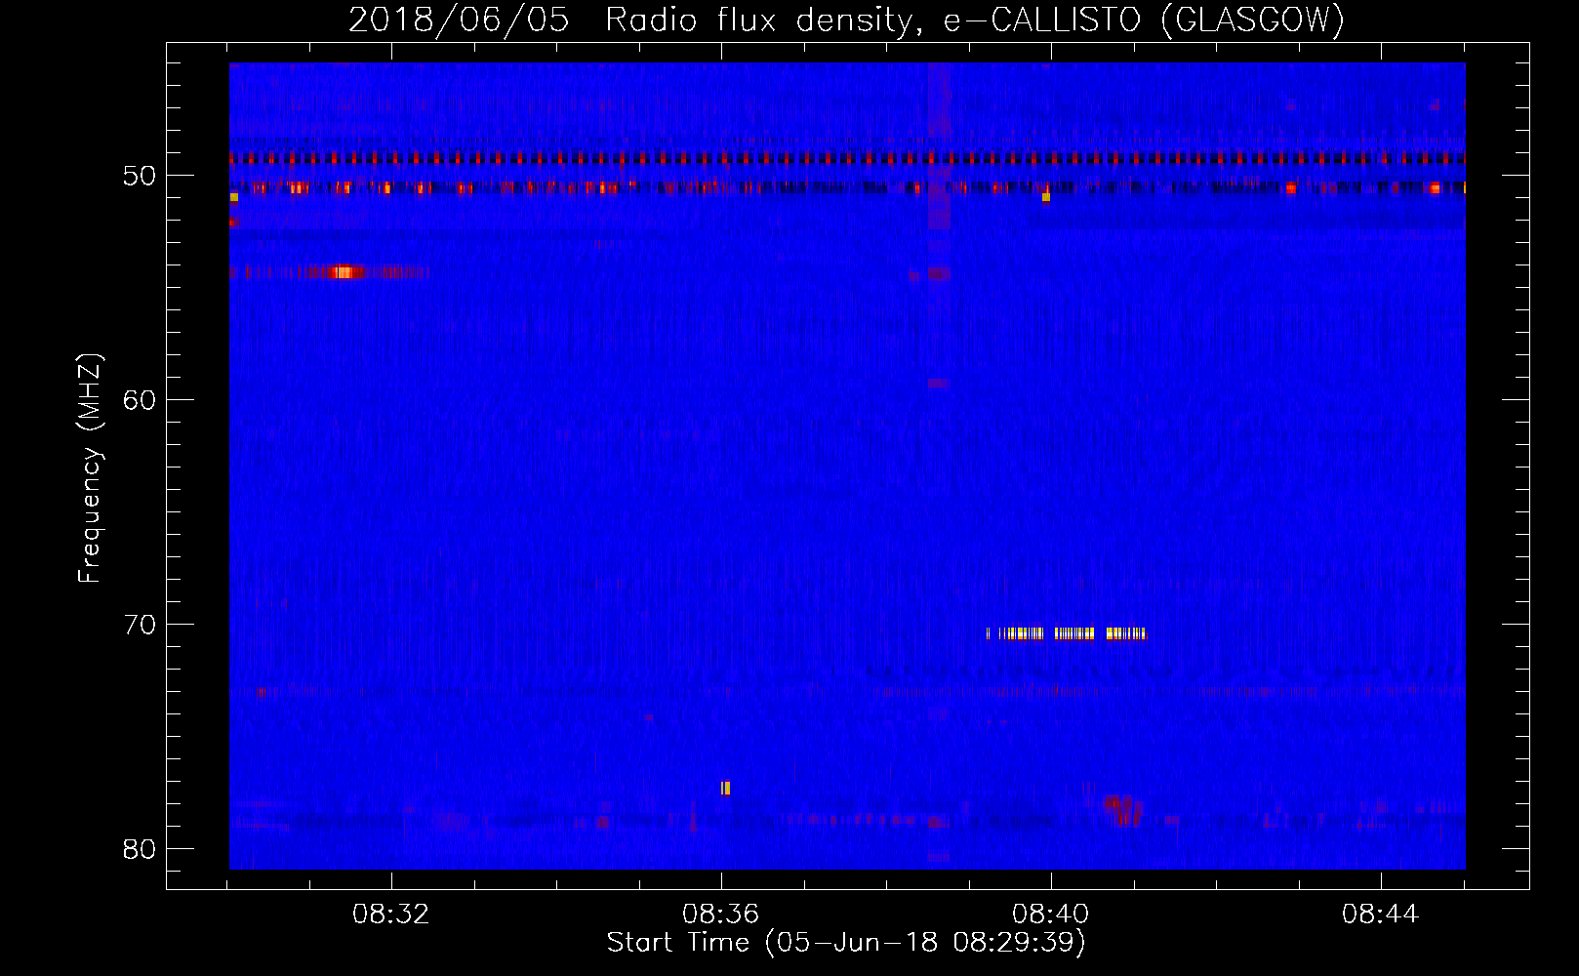Image resolution: width=1579 pixels, height=976 pixels.
Task: Click the bright yellow burst near 70 MHz
Action: (1066, 633)
